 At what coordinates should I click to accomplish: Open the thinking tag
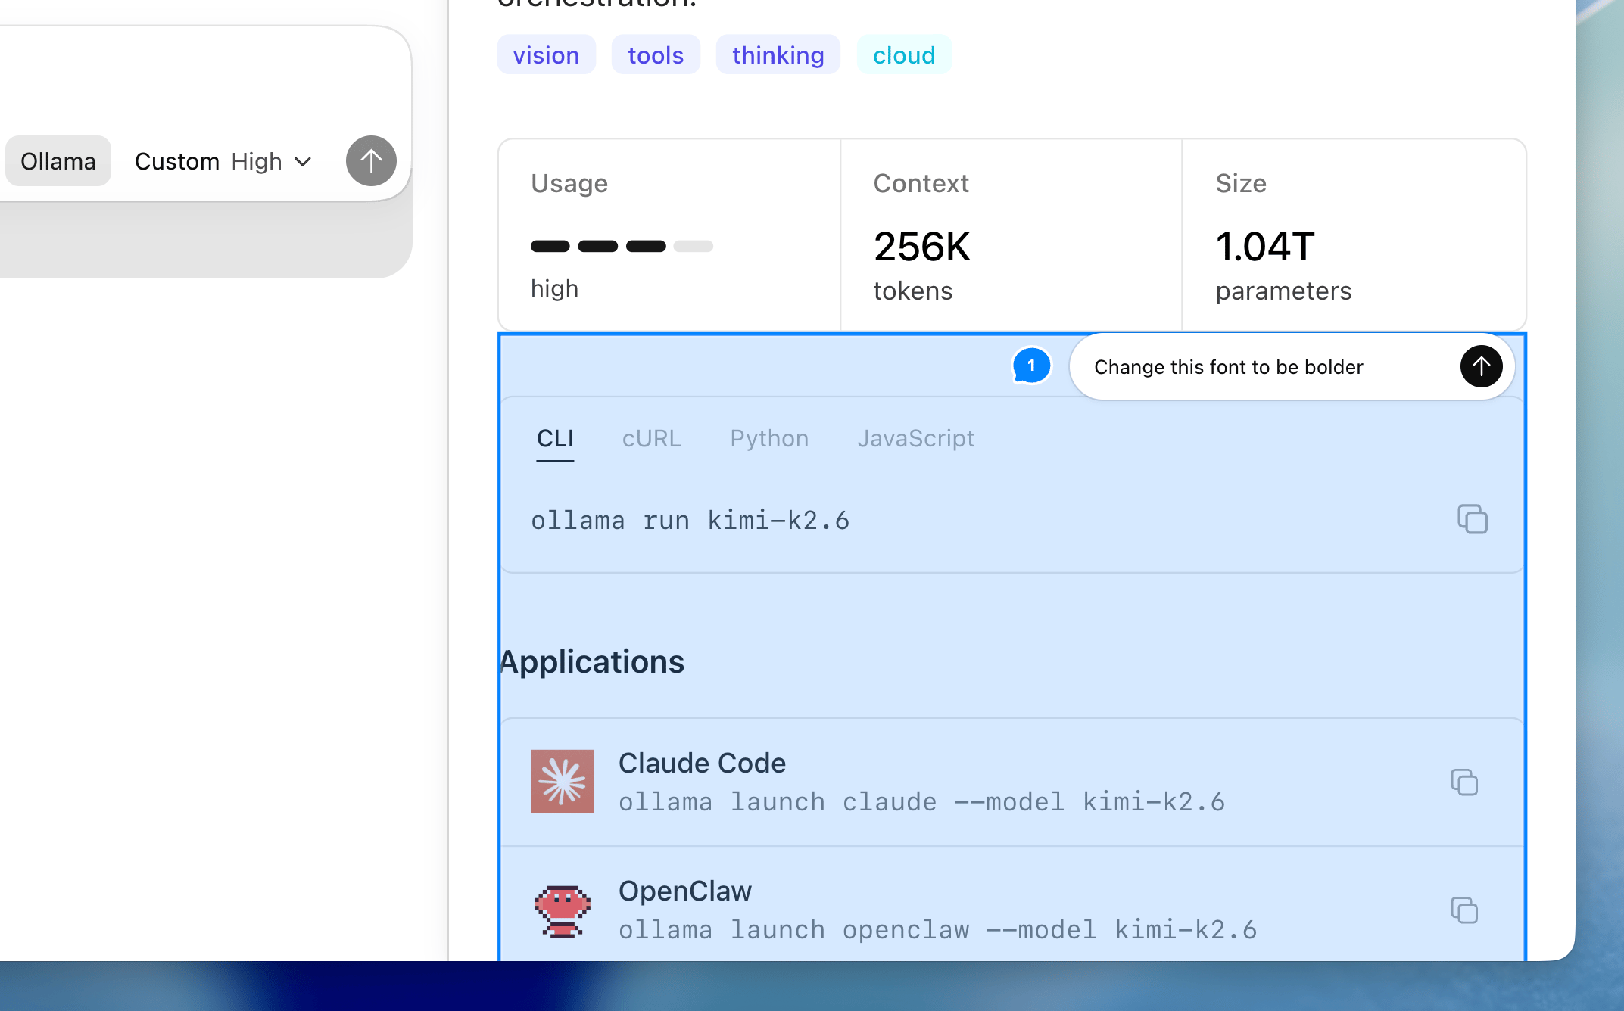click(778, 55)
